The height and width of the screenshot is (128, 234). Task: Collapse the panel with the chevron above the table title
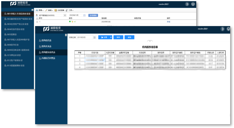pos(150,41)
